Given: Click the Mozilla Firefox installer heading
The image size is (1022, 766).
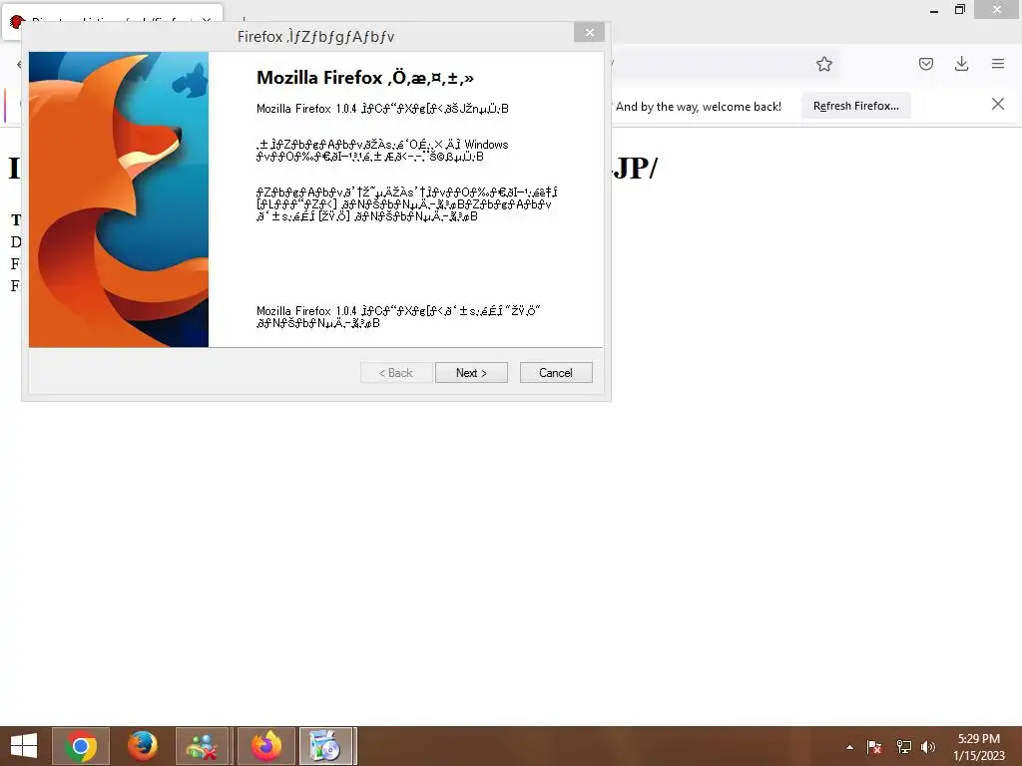Looking at the screenshot, I should (365, 78).
